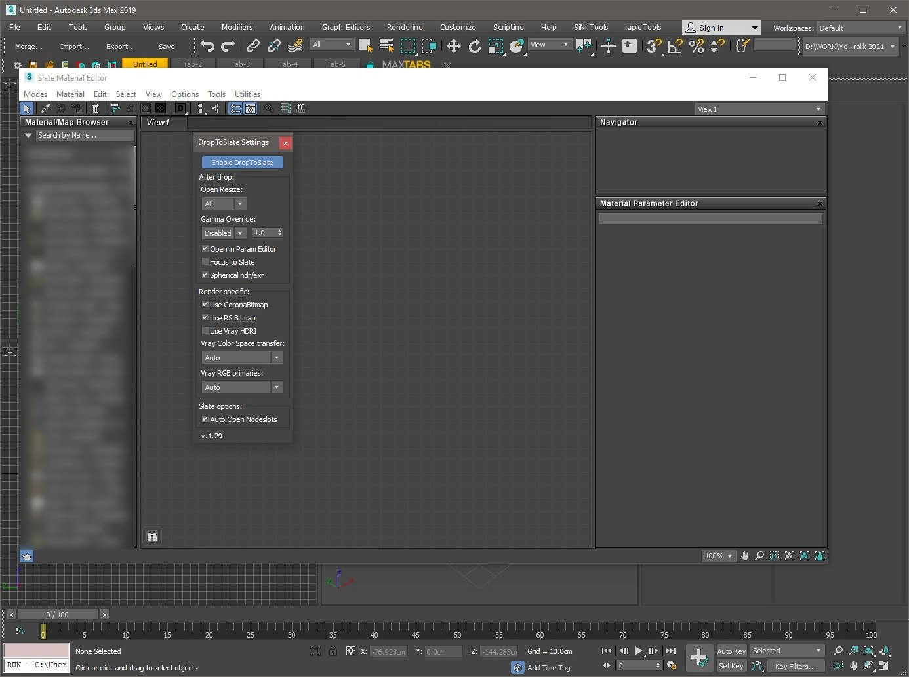Toggle Use CoronaBitmap checkbox

[205, 305]
